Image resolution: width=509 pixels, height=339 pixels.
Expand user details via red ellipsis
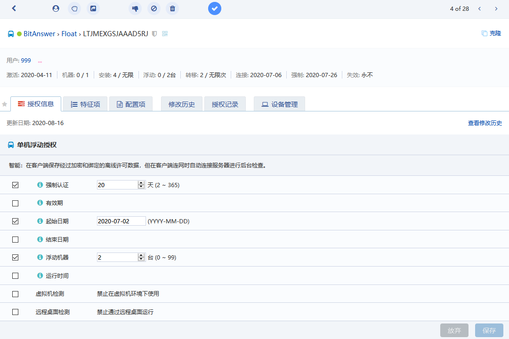(x=40, y=61)
